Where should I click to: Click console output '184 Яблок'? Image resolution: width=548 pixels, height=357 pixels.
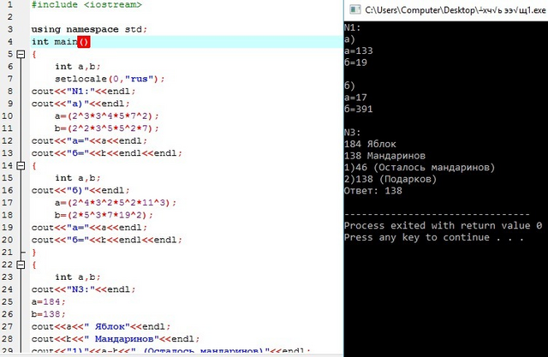[370, 145]
